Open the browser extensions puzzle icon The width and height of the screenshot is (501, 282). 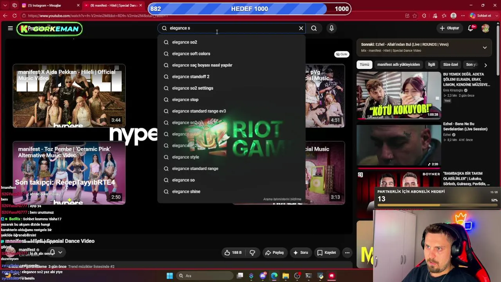[424, 16]
